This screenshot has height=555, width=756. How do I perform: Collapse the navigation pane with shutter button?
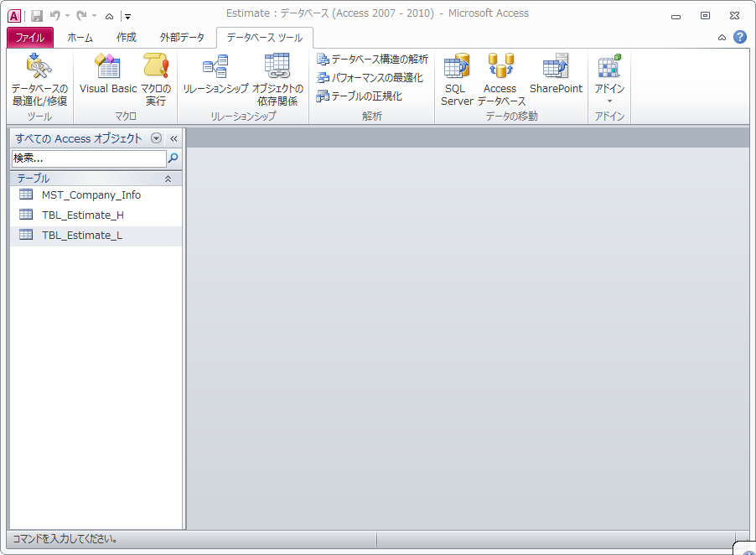coord(173,139)
